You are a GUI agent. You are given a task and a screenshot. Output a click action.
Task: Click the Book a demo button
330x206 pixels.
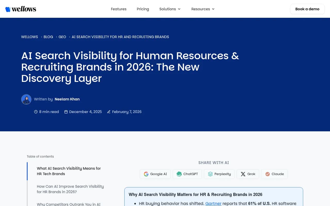coord(307,9)
